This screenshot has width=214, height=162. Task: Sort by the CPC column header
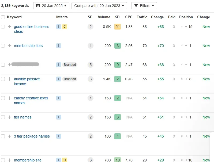pos(129,17)
